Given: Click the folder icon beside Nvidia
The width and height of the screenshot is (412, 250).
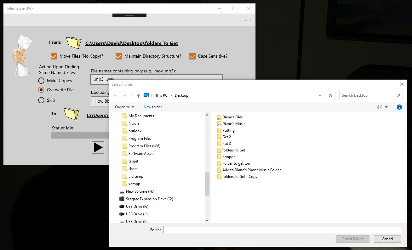Looking at the screenshot, I should pyautogui.click(x=124, y=123).
